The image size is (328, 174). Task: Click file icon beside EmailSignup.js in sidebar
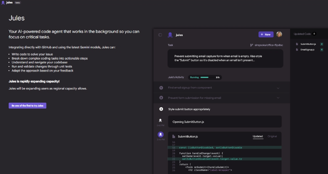pyautogui.click(x=297, y=50)
